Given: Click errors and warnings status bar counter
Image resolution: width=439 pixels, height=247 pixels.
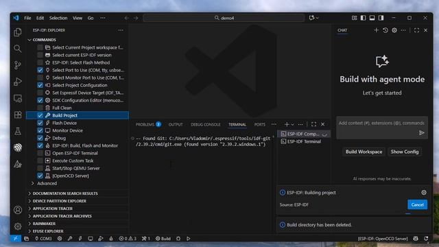Looking at the screenshot, I should [128, 238].
